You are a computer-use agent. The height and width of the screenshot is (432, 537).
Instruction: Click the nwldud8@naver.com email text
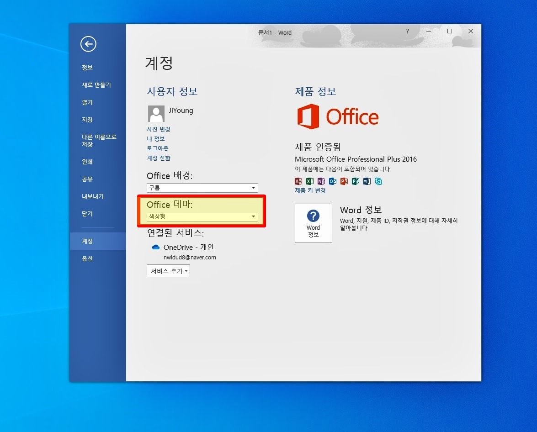[x=190, y=258]
